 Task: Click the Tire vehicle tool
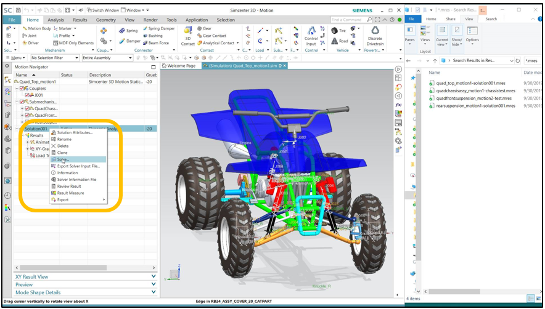tap(338, 30)
